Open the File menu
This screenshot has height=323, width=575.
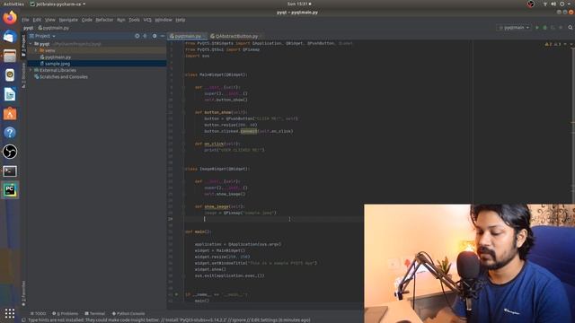(25, 20)
